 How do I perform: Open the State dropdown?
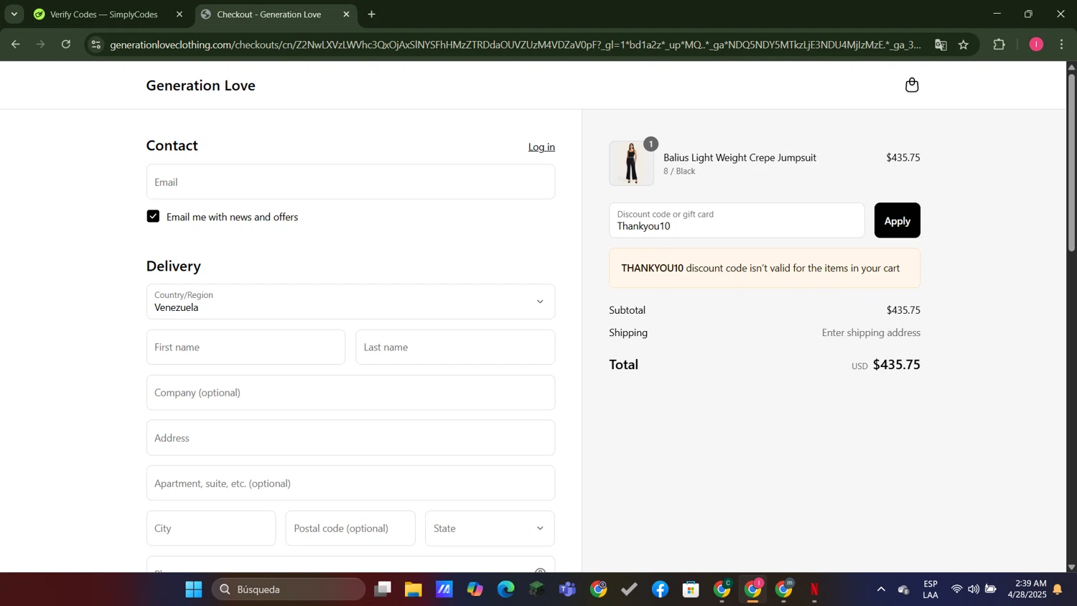pos(489,528)
